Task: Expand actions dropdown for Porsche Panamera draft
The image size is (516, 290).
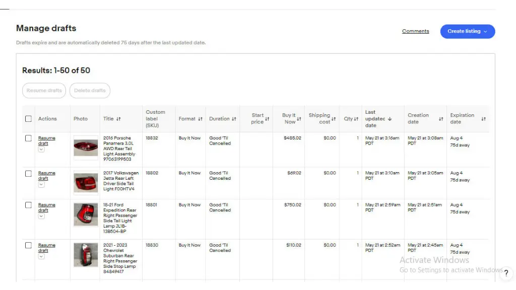Action: pyautogui.click(x=41, y=150)
